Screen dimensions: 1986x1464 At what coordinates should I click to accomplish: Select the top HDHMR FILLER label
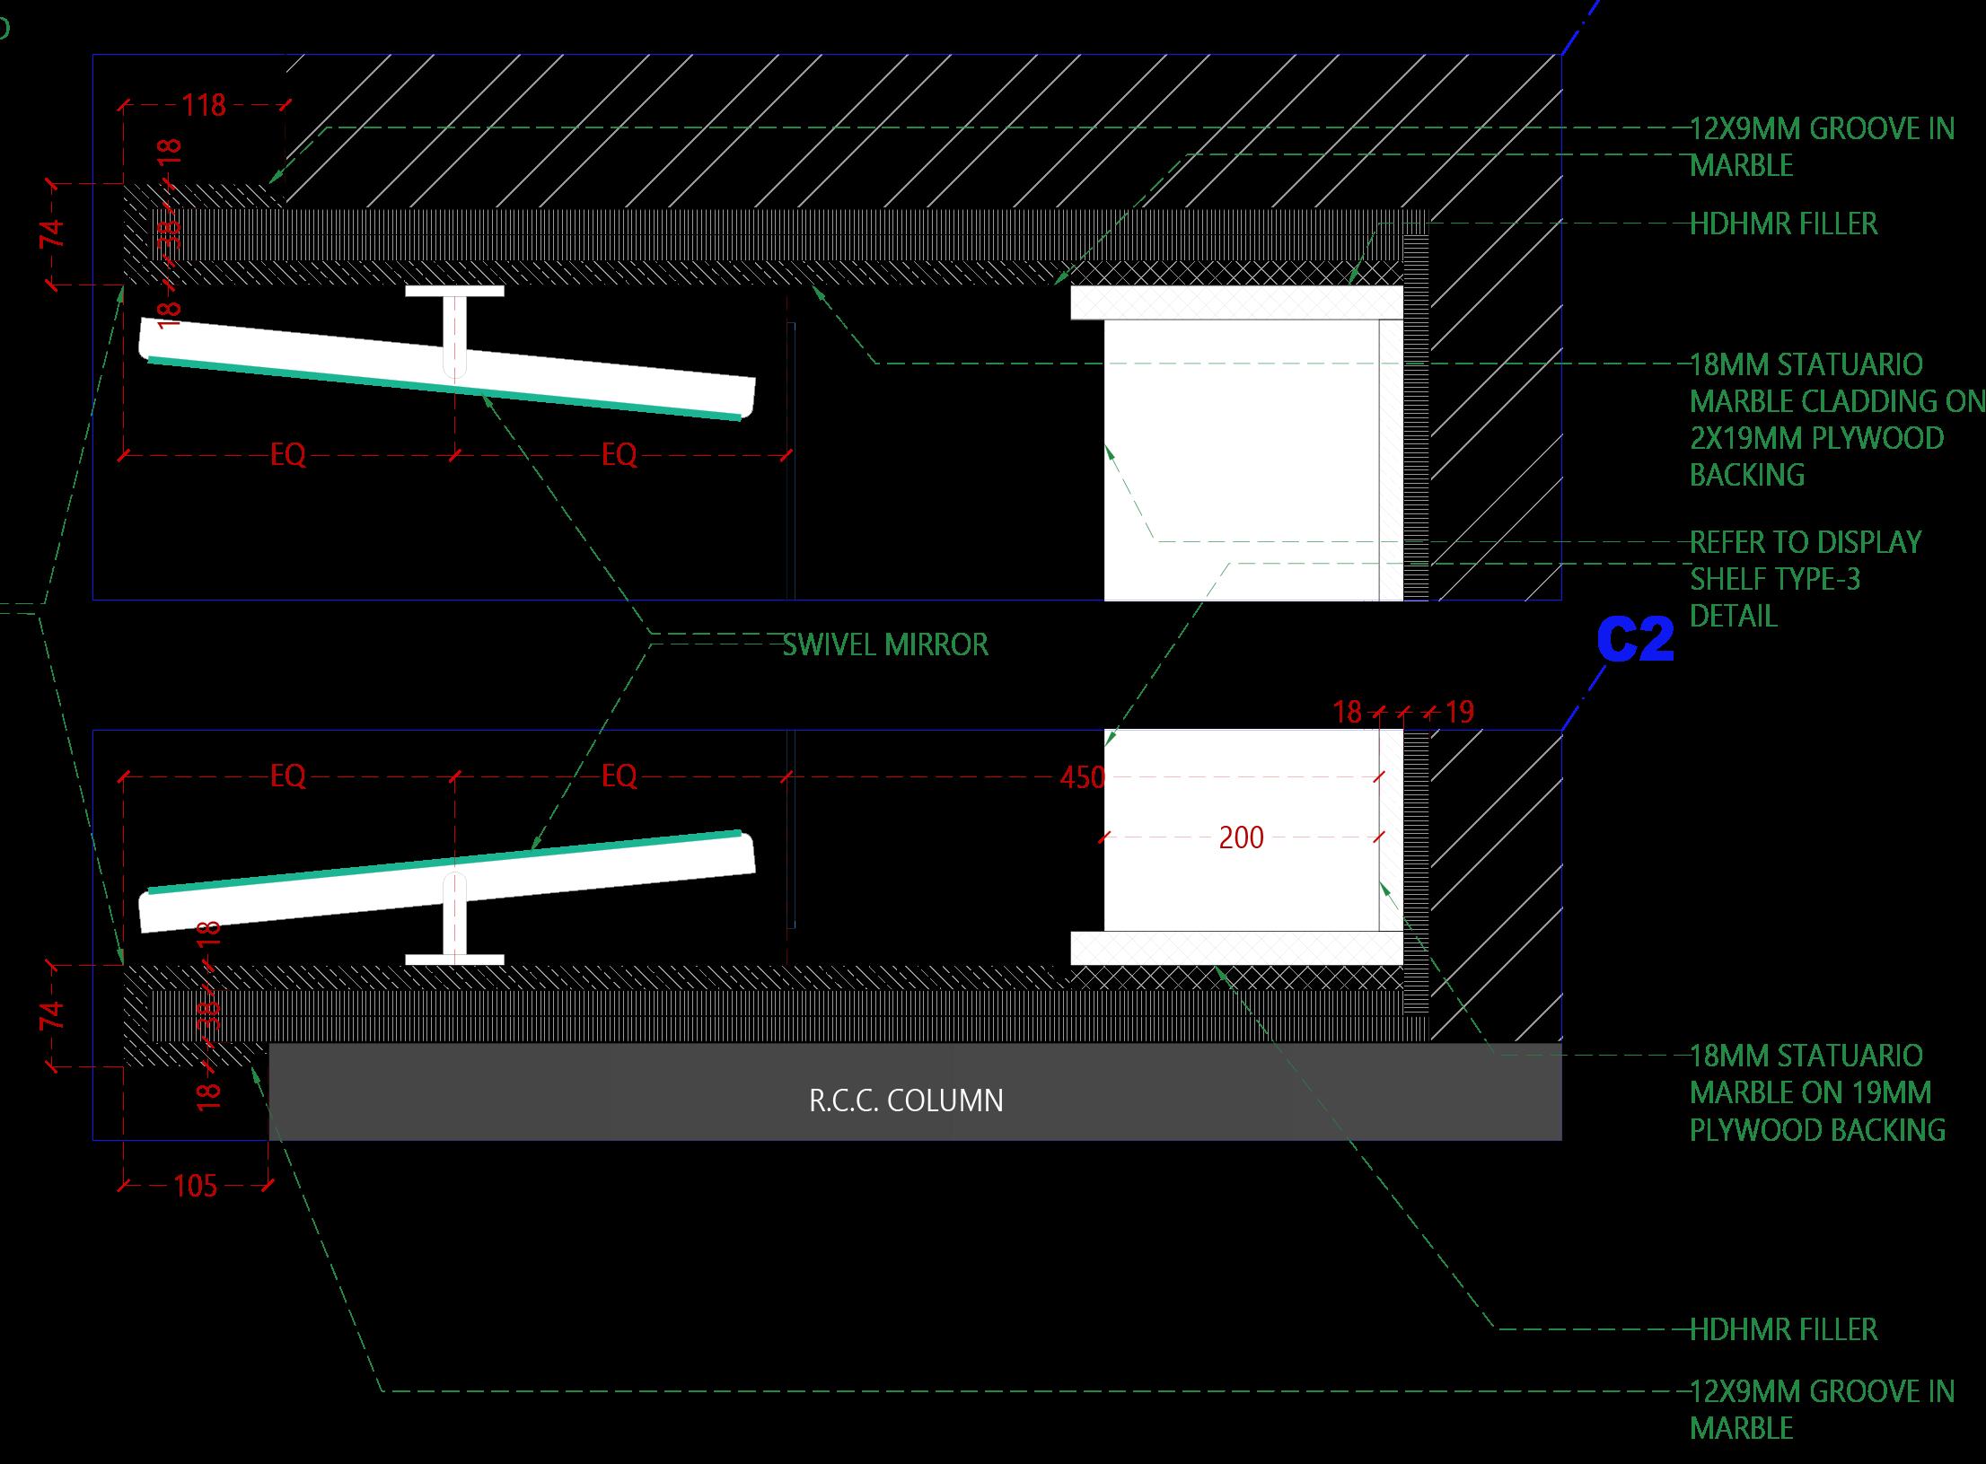pyautogui.click(x=1783, y=224)
